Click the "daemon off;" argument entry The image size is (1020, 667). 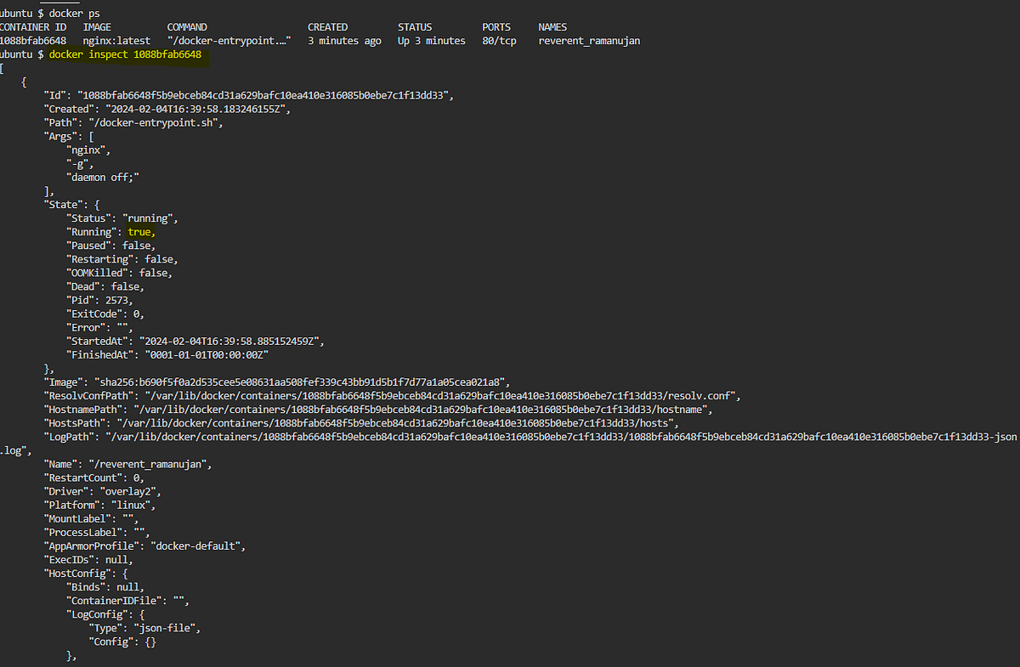(x=103, y=177)
